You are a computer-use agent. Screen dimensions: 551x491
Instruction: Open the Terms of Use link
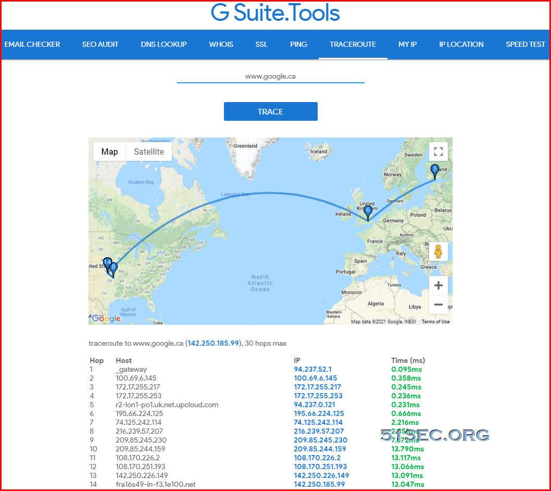(x=435, y=322)
